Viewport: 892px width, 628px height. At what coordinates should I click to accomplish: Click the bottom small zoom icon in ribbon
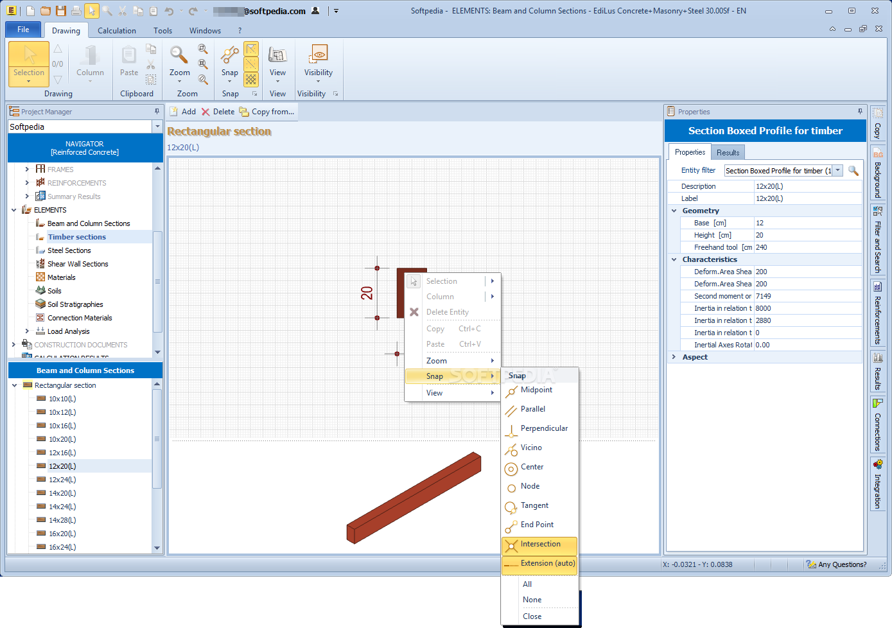point(203,80)
